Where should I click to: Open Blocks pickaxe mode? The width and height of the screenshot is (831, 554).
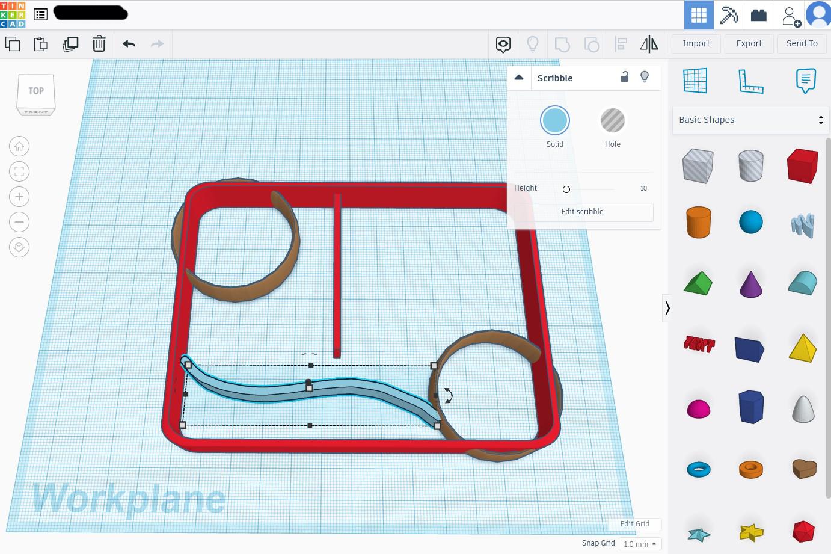pos(729,15)
